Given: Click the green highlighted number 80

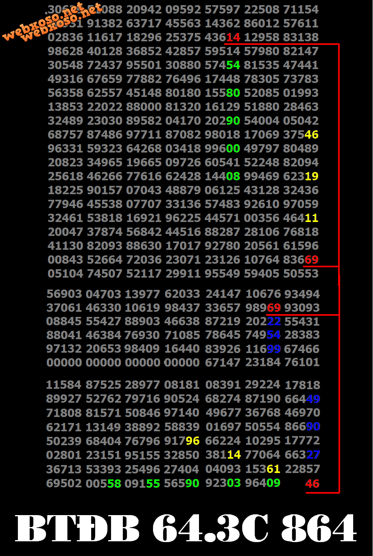Looking at the screenshot, I should pyautogui.click(x=233, y=93).
